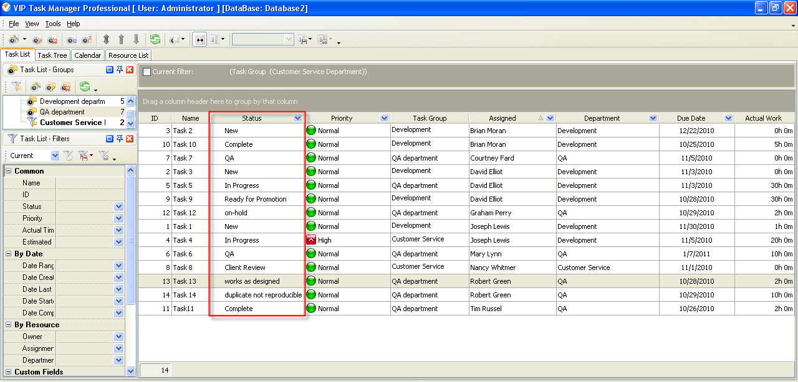
Task: Click the refresh icon in main toolbar
Action: pos(155,39)
